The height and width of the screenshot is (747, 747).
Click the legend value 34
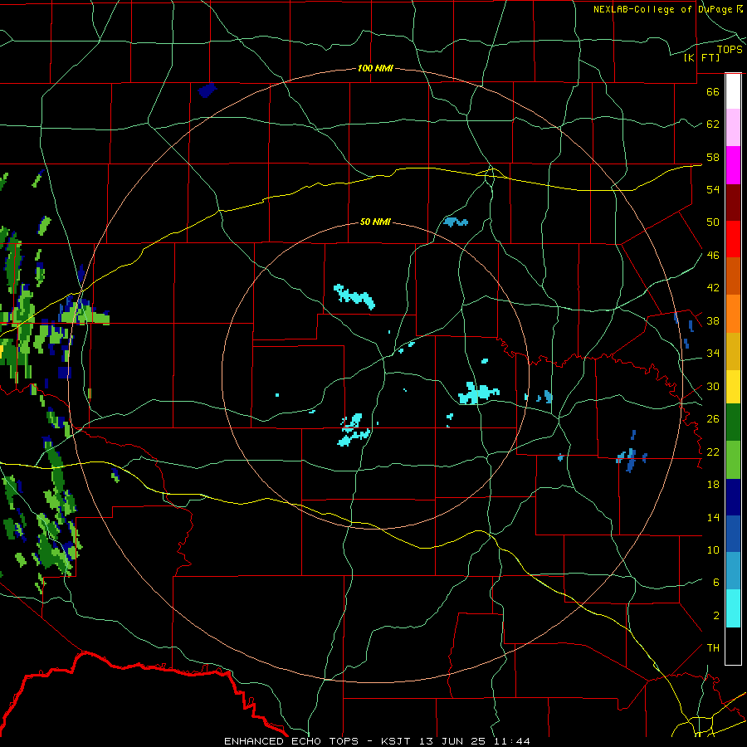tap(713, 354)
